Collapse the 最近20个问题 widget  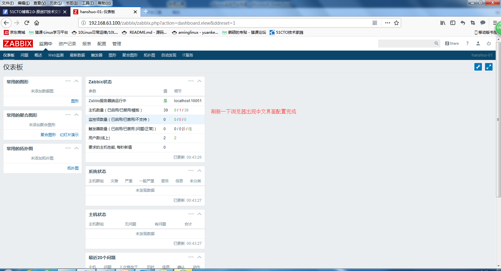199,257
